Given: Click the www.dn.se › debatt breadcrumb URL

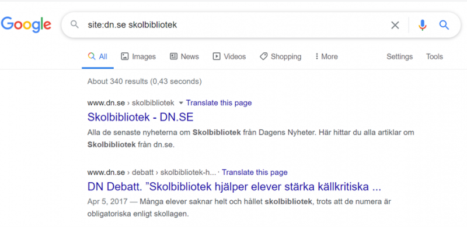Looking at the screenshot, I should [x=152, y=172].
